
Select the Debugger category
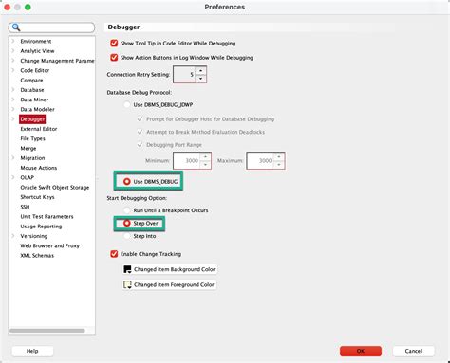pyautogui.click(x=32, y=119)
